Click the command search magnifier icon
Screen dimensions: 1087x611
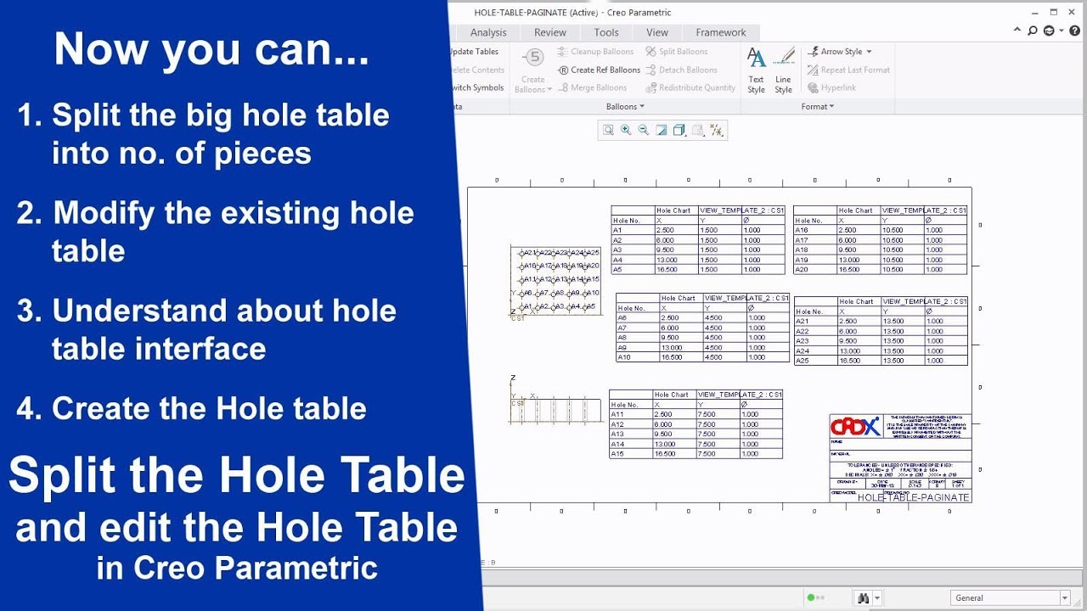1033,31
